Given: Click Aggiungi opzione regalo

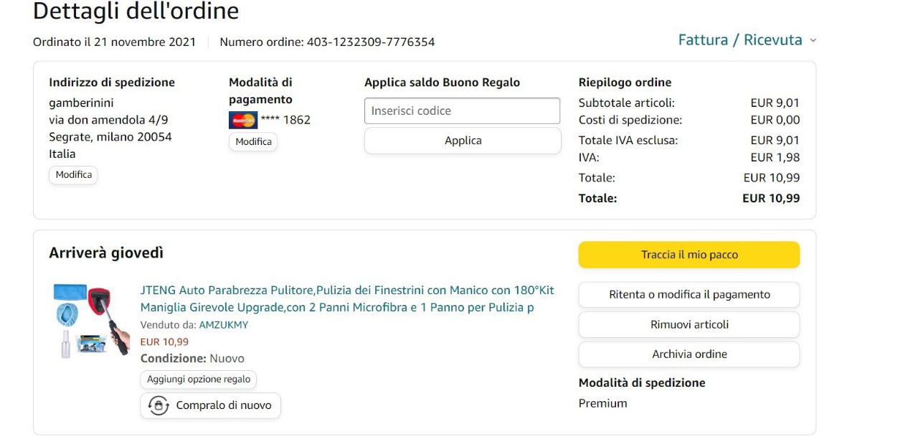Looking at the screenshot, I should pyautogui.click(x=199, y=380).
